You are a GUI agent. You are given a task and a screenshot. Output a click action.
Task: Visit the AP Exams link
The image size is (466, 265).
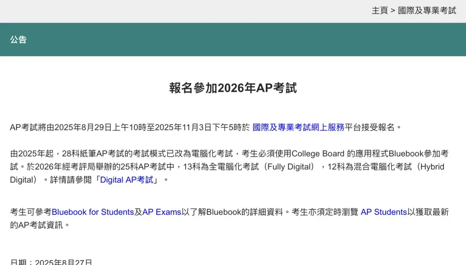pos(162,212)
